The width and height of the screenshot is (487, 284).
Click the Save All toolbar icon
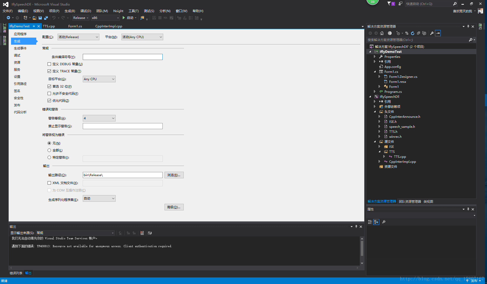tap(46, 18)
